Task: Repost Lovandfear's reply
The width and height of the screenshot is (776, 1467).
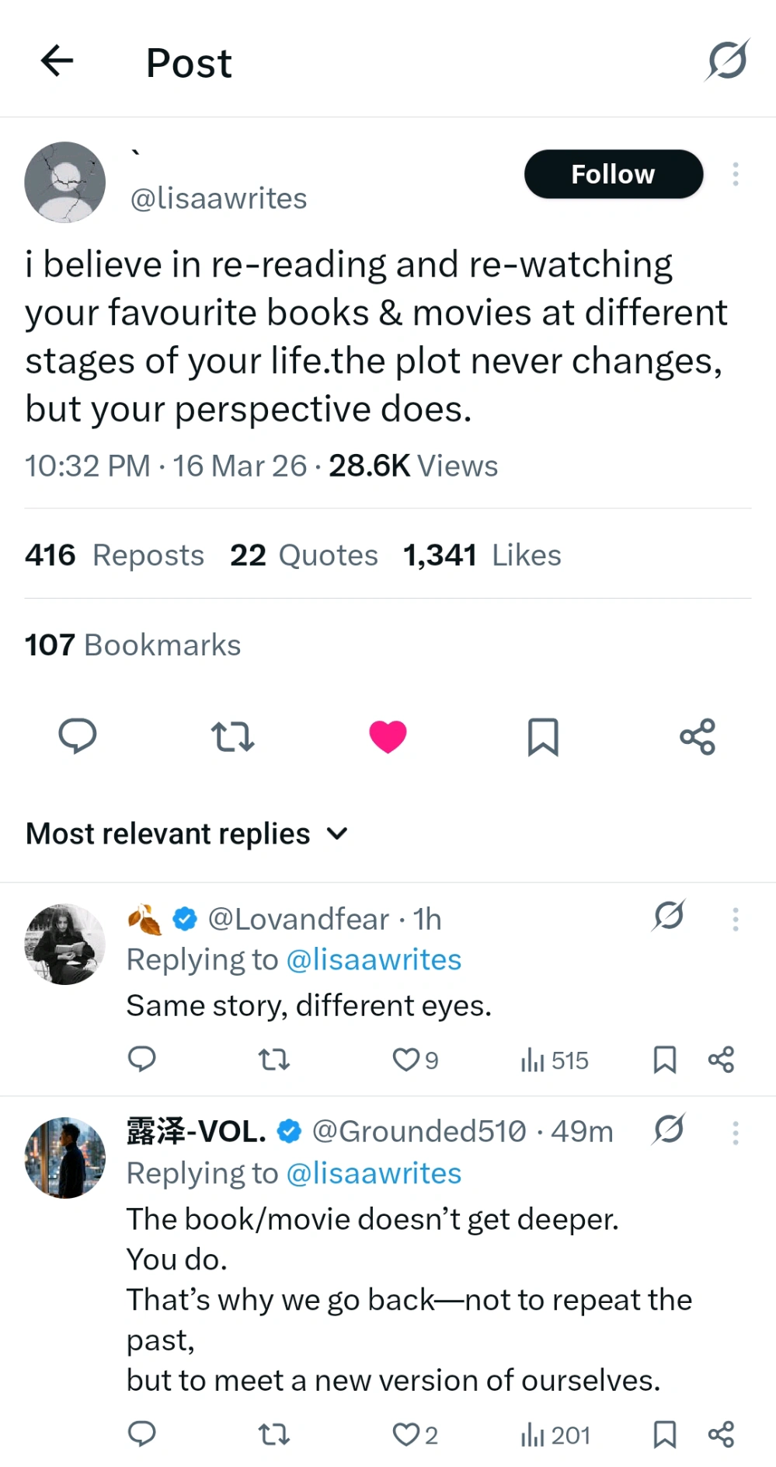Action: [273, 1059]
